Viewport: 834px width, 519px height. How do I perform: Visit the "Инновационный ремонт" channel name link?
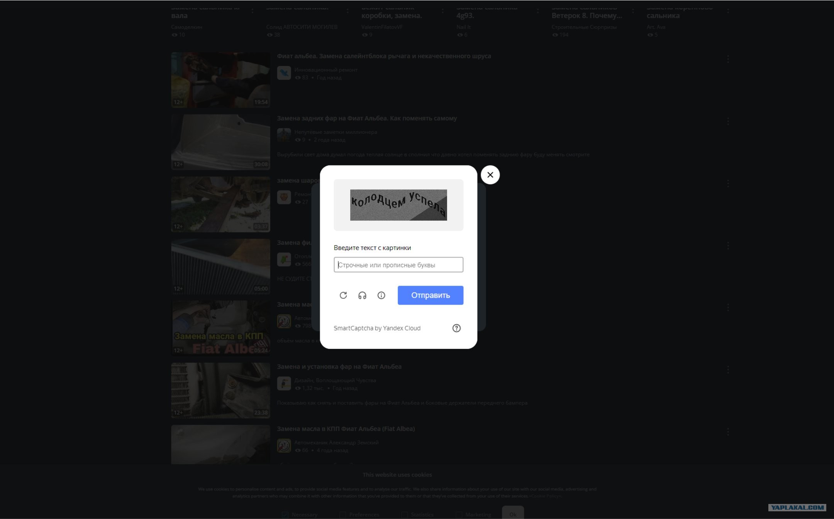(x=326, y=70)
